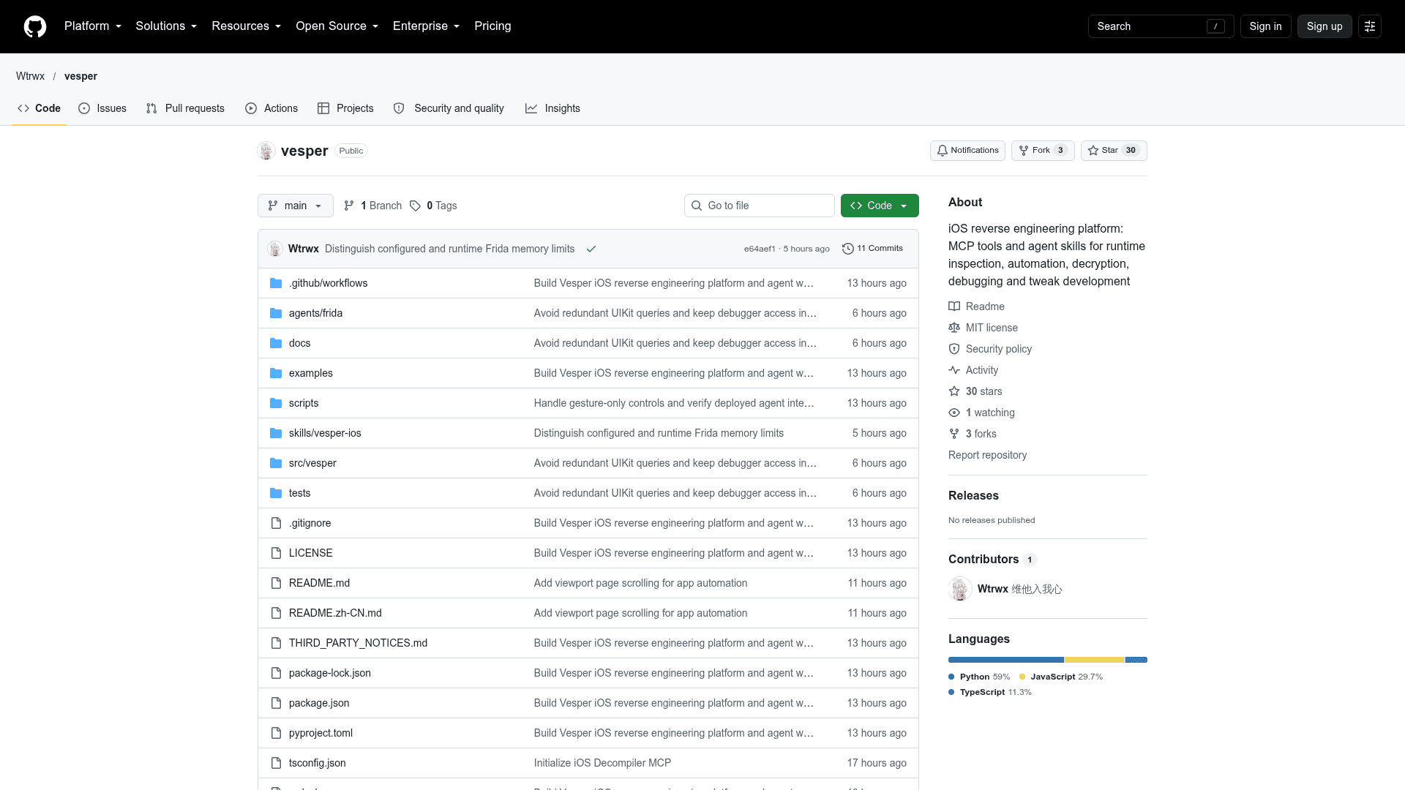Open the skills/vesper-ios folder

(x=325, y=433)
